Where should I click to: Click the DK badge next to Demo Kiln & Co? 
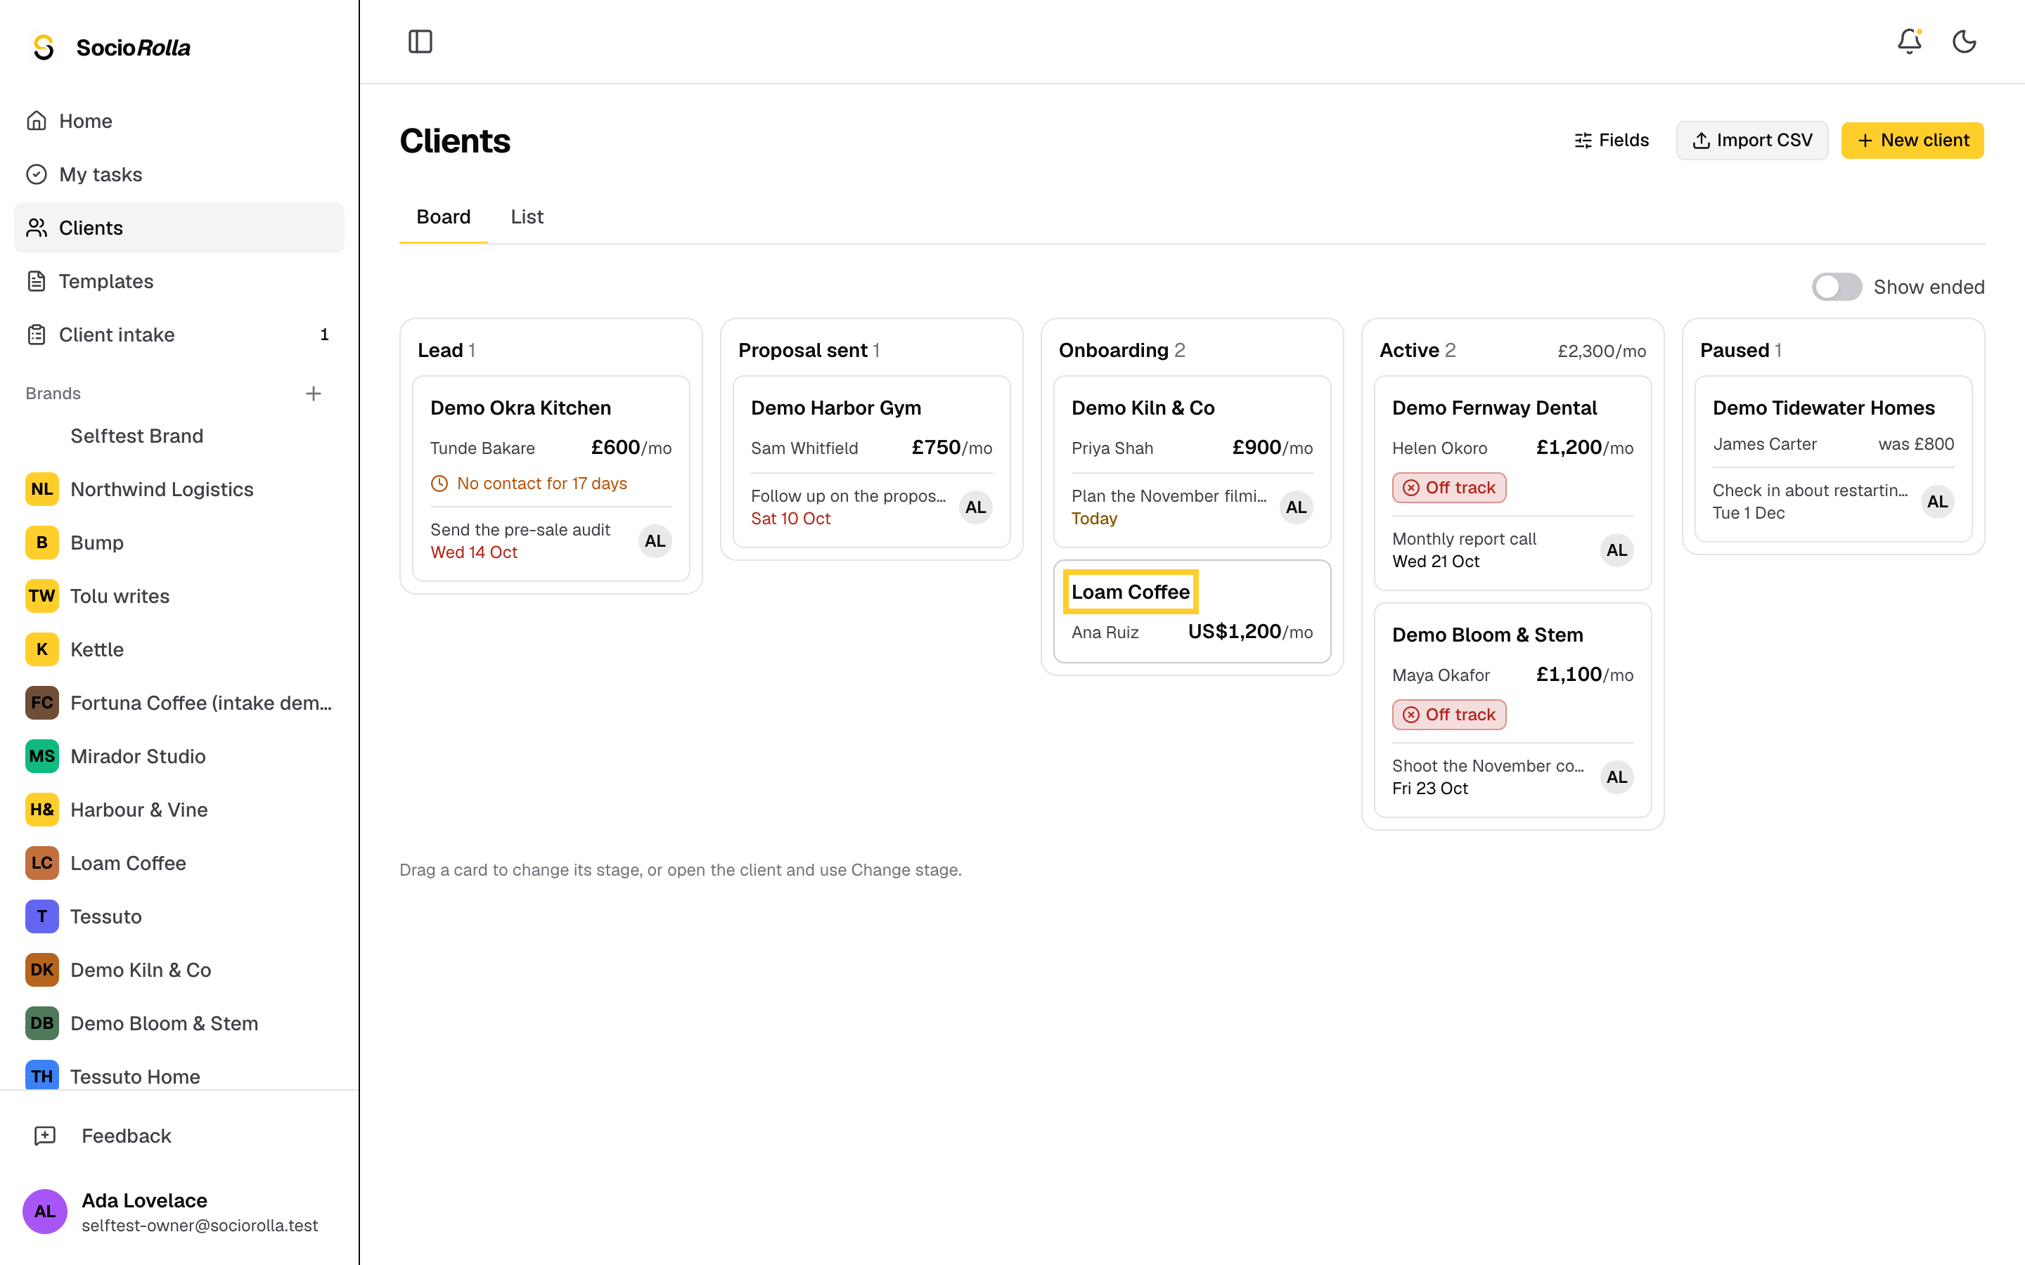click(x=42, y=970)
